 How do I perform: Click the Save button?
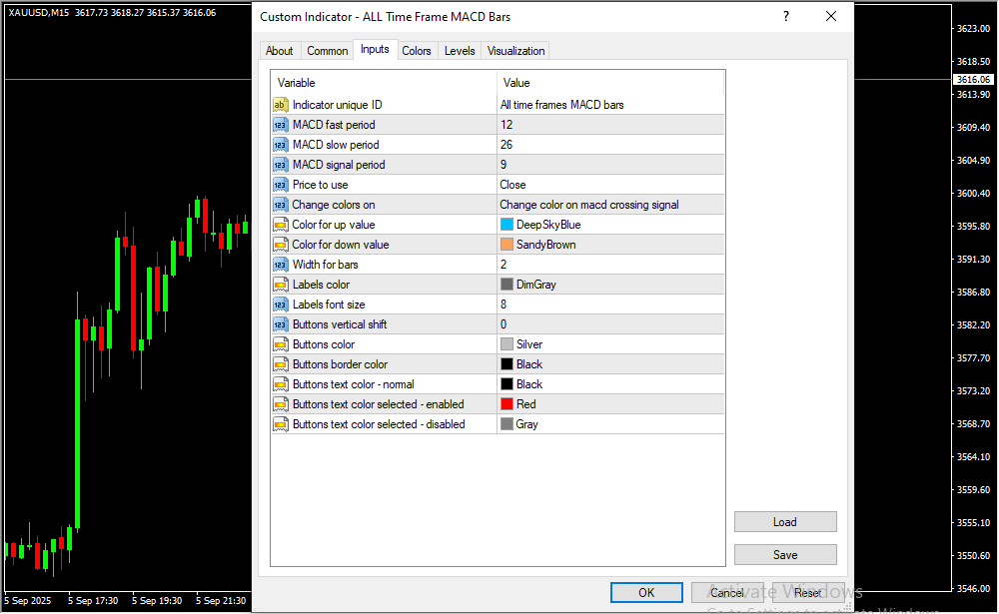pyautogui.click(x=784, y=555)
